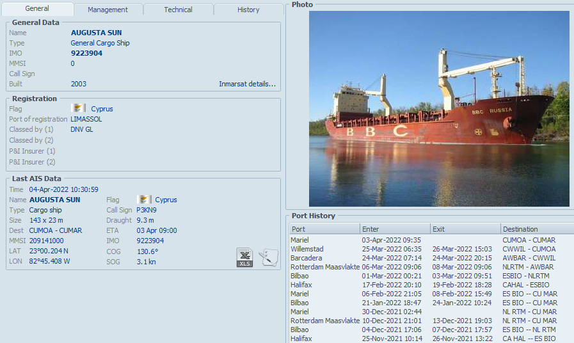This screenshot has width=574, height=343.
Task: Click the latitude 23°00.204 N value
Action: pyautogui.click(x=49, y=251)
